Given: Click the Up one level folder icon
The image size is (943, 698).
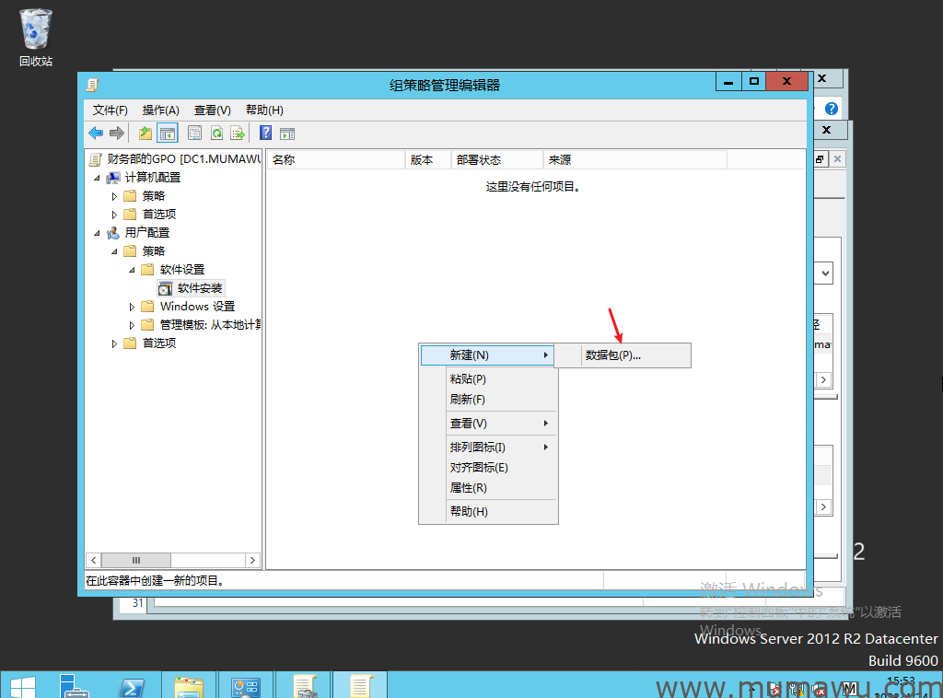Looking at the screenshot, I should pos(146,133).
